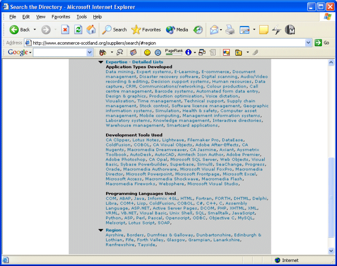Open the Tools menu

tap(82, 17)
